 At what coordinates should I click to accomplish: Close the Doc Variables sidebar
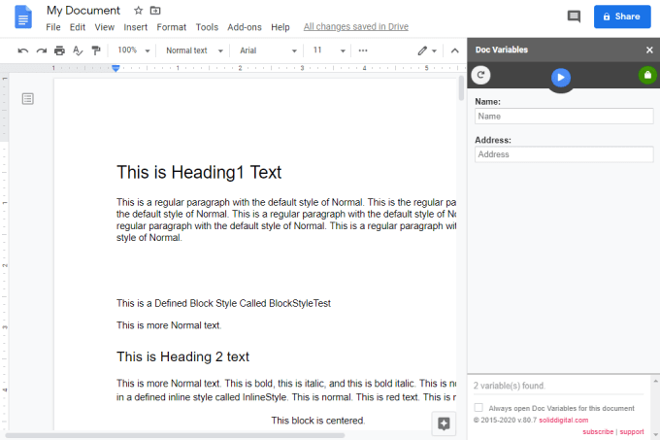coord(649,51)
